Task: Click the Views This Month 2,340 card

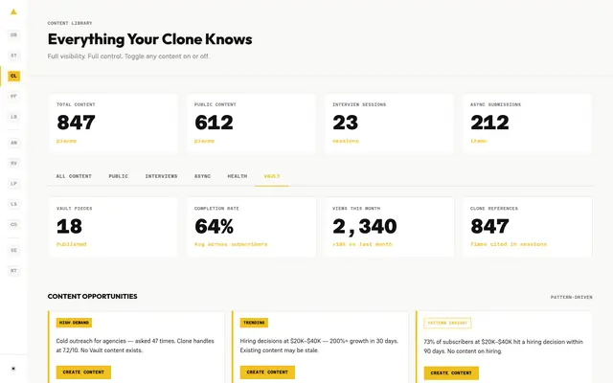Action: point(390,227)
